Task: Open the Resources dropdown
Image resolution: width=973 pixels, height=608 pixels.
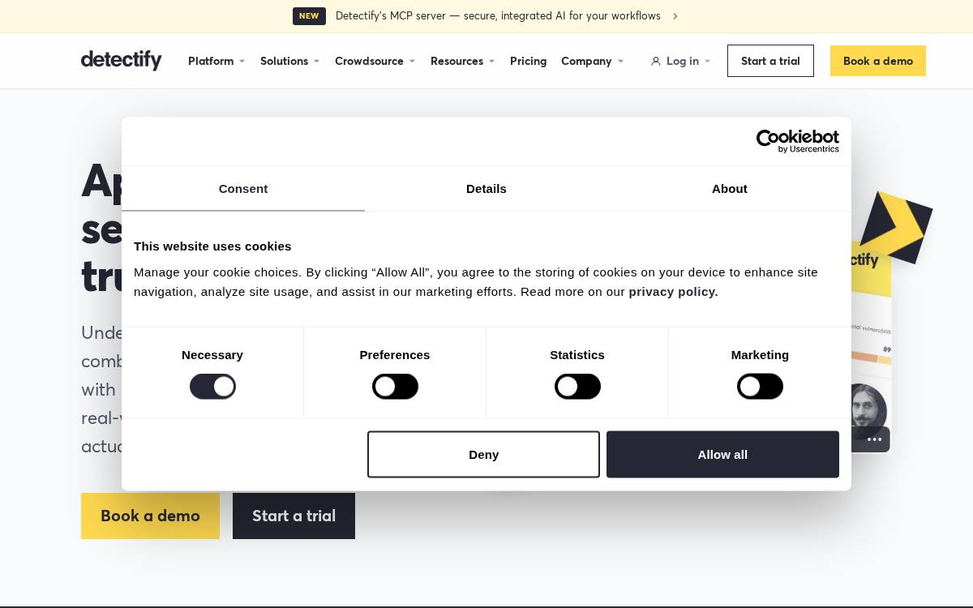Action: (x=462, y=61)
